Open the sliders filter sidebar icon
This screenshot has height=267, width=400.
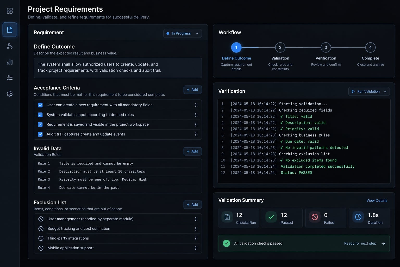tap(10, 78)
